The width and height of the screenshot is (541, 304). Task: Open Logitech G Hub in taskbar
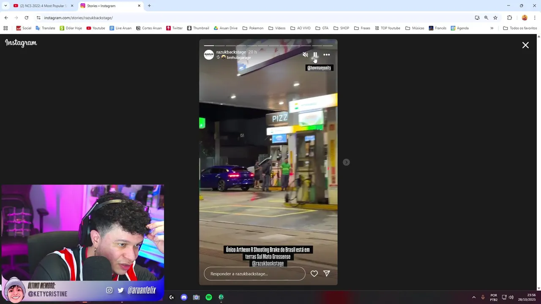[171, 297]
